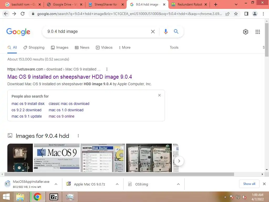Switch to the basiliskII rom tab
The image size is (269, 202).
[x=23, y=4]
